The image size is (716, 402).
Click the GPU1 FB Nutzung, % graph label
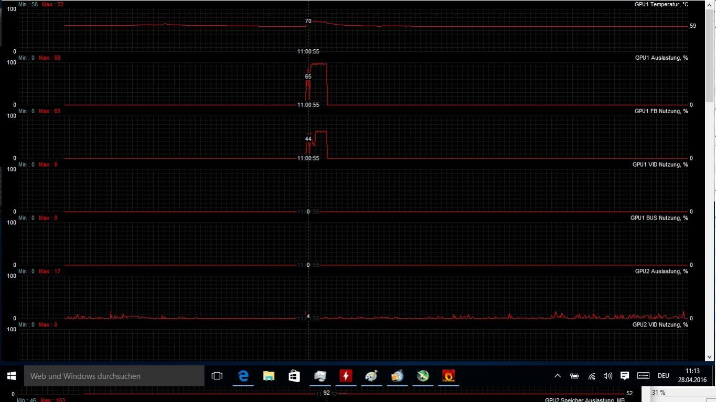coord(661,111)
